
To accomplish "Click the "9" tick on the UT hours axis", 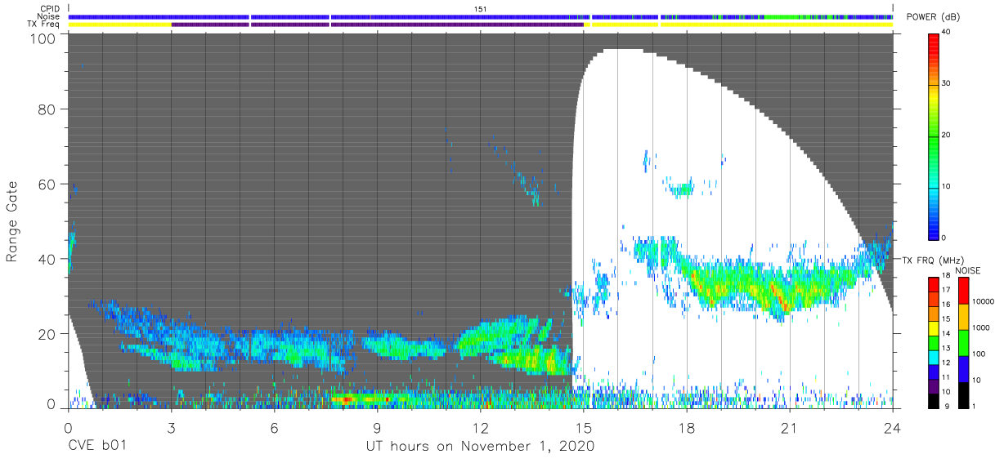I will click(377, 427).
